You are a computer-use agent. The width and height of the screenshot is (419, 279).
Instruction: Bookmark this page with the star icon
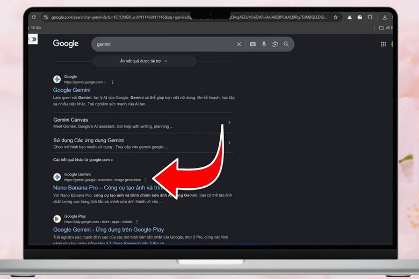(x=336, y=17)
